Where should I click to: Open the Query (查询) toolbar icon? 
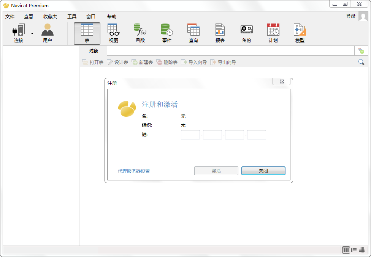193,33
